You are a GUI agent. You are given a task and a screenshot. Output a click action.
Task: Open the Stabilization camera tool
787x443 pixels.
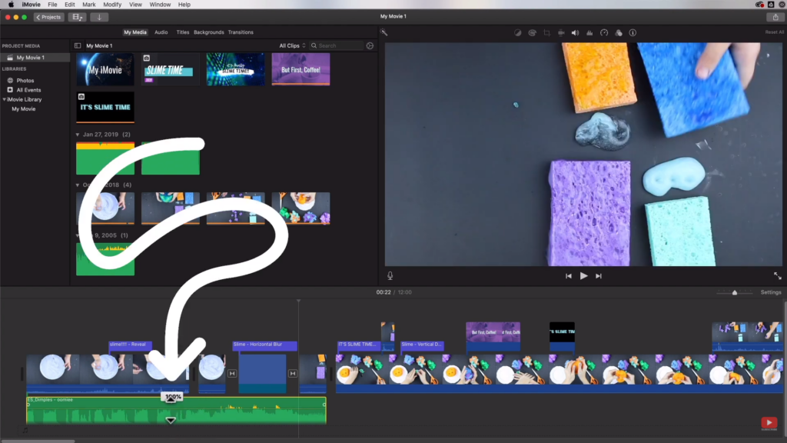(561, 32)
